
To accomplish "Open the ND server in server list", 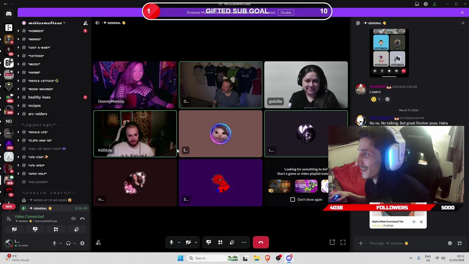I will click(x=9, y=121).
